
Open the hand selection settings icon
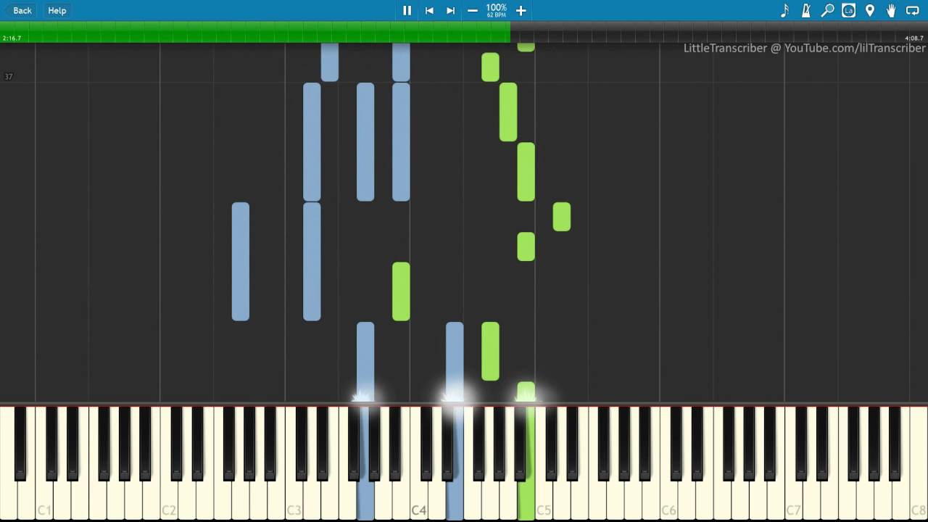click(x=891, y=10)
